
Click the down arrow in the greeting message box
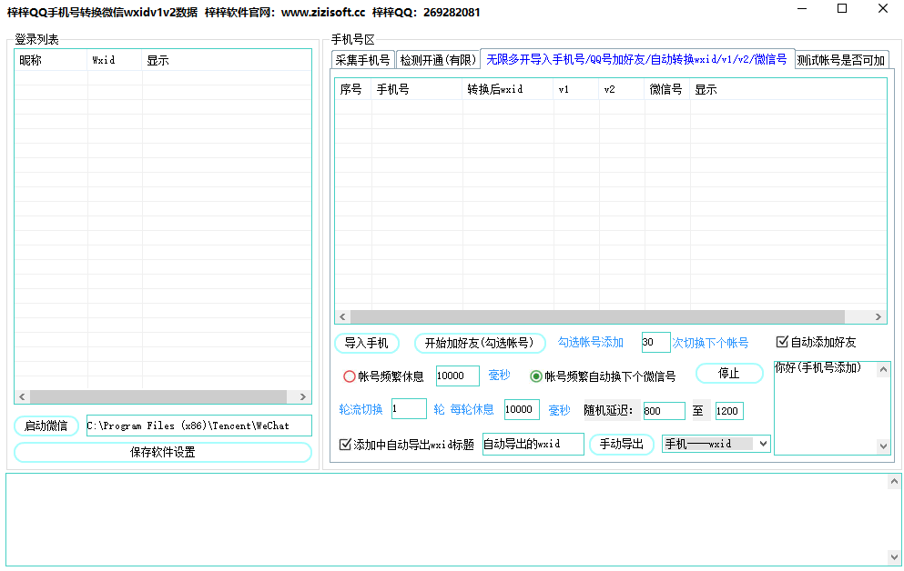882,446
